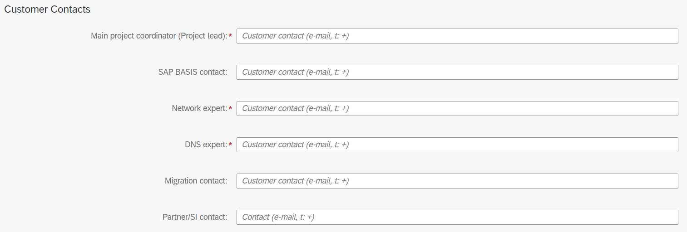The image size is (687, 232).
Task: Click the red asterisk beside Main project coordinator
Action: coord(230,36)
